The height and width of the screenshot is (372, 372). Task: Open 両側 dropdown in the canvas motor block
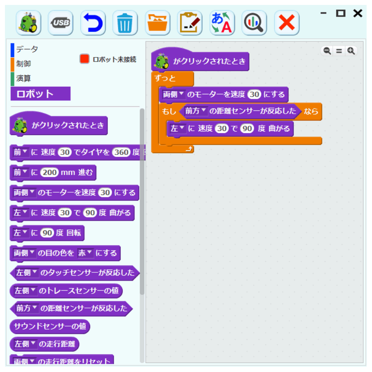tap(173, 94)
